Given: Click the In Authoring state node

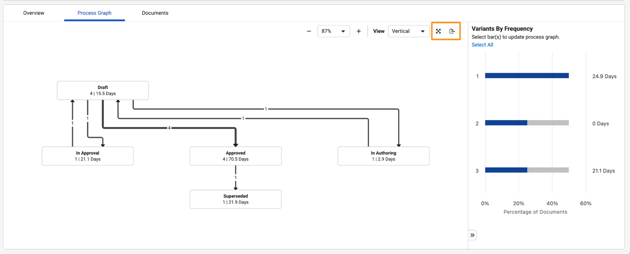Looking at the screenshot, I should [x=384, y=156].
